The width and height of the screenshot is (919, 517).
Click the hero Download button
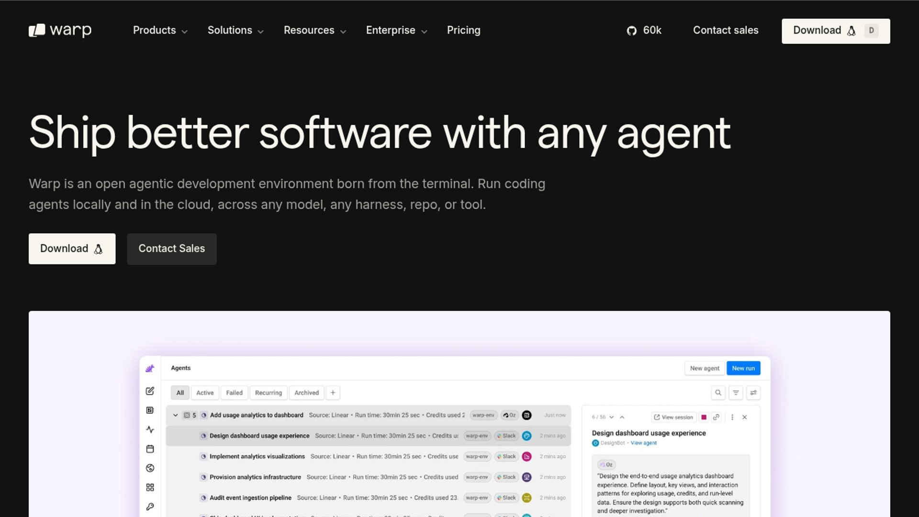tap(72, 248)
